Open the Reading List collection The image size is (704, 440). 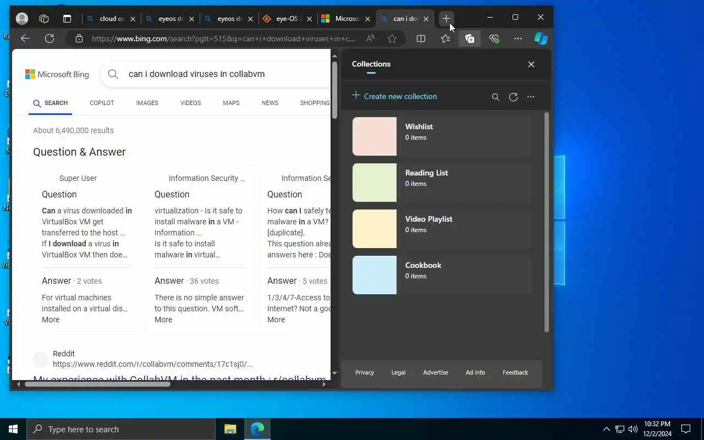(442, 183)
